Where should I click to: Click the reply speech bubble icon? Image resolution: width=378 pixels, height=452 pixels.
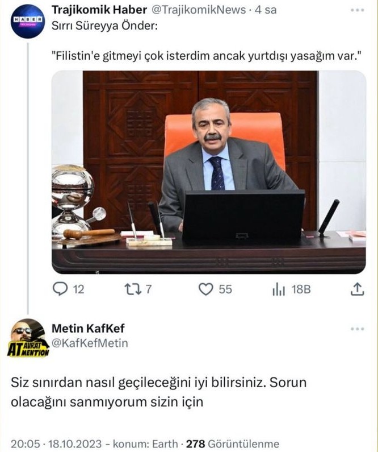[60, 289]
